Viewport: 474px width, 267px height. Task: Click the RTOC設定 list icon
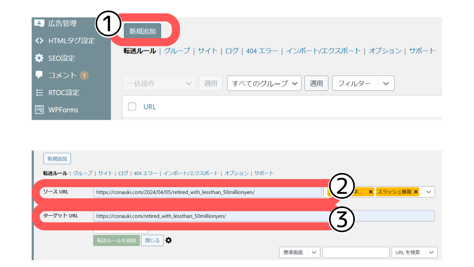39,92
